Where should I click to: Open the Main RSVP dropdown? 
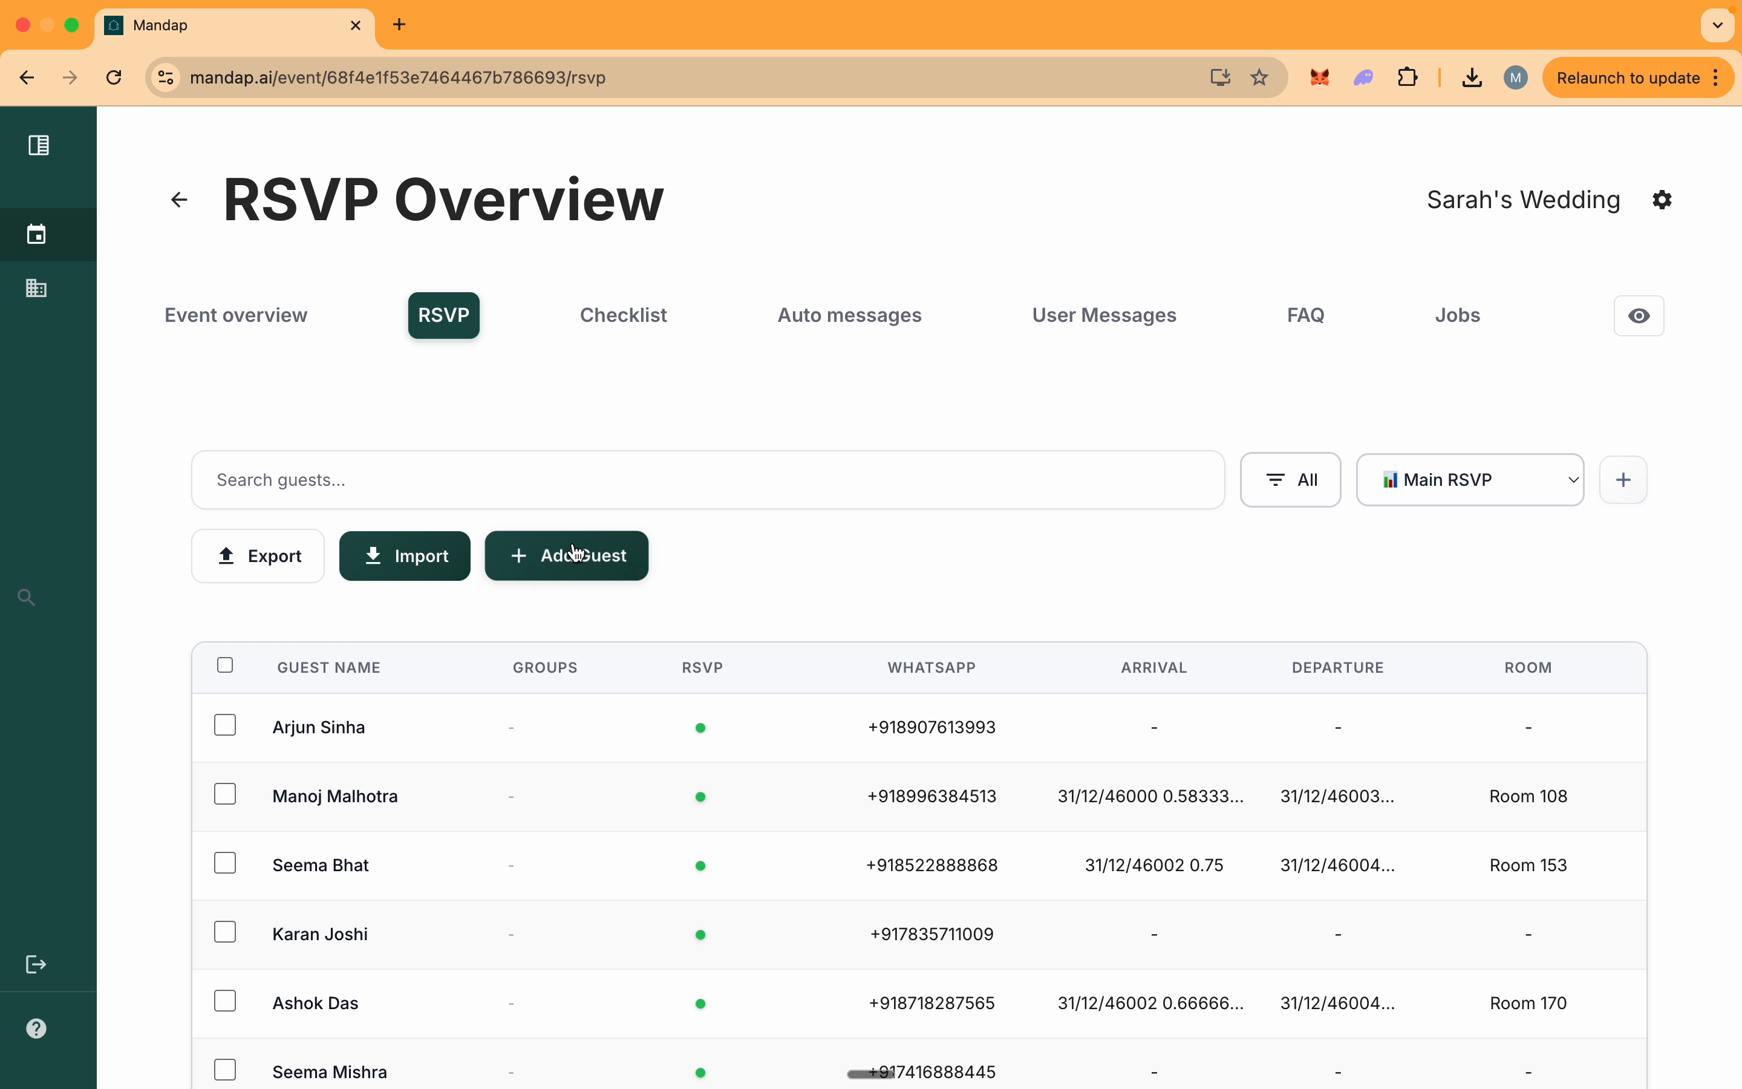click(1470, 479)
